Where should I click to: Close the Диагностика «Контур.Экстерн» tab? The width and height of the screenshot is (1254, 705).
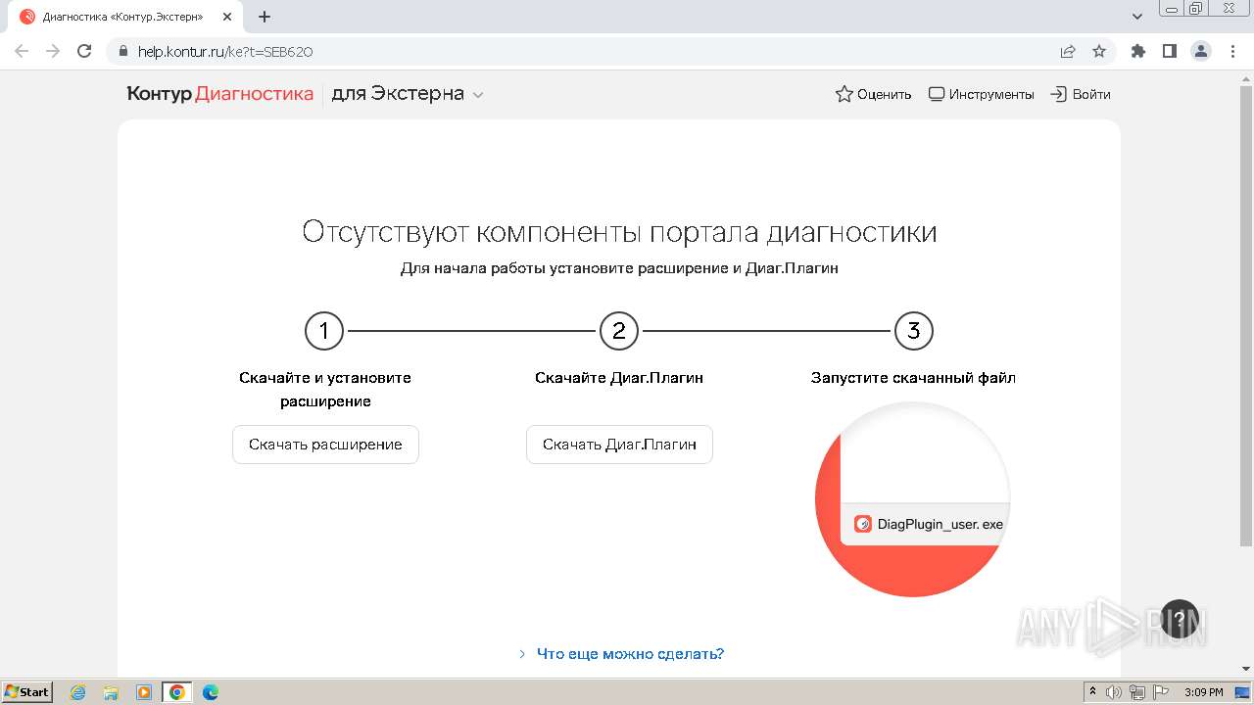(227, 17)
